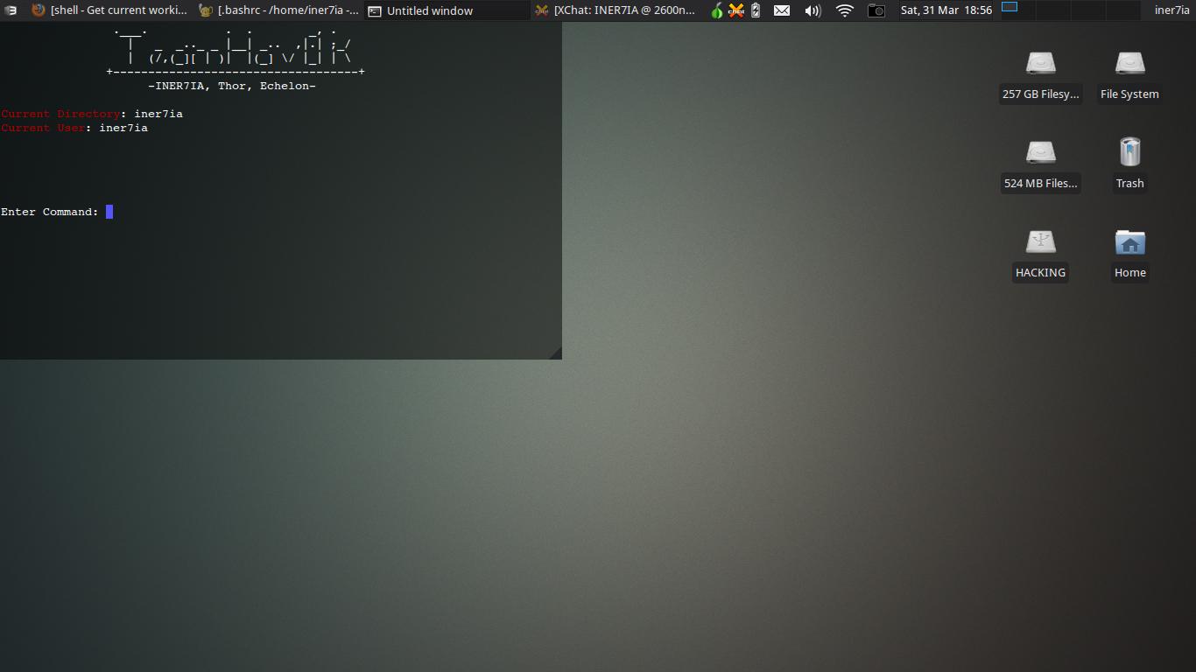This screenshot has height=672, width=1196.
Task: Open the battery status tray icon
Action: coord(756,10)
